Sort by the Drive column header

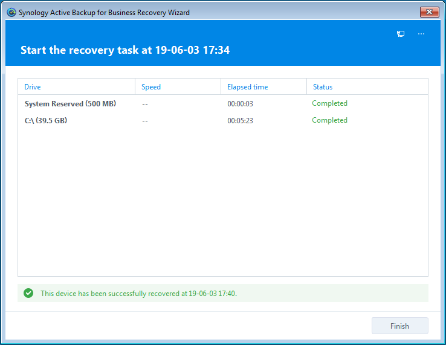pyautogui.click(x=33, y=87)
